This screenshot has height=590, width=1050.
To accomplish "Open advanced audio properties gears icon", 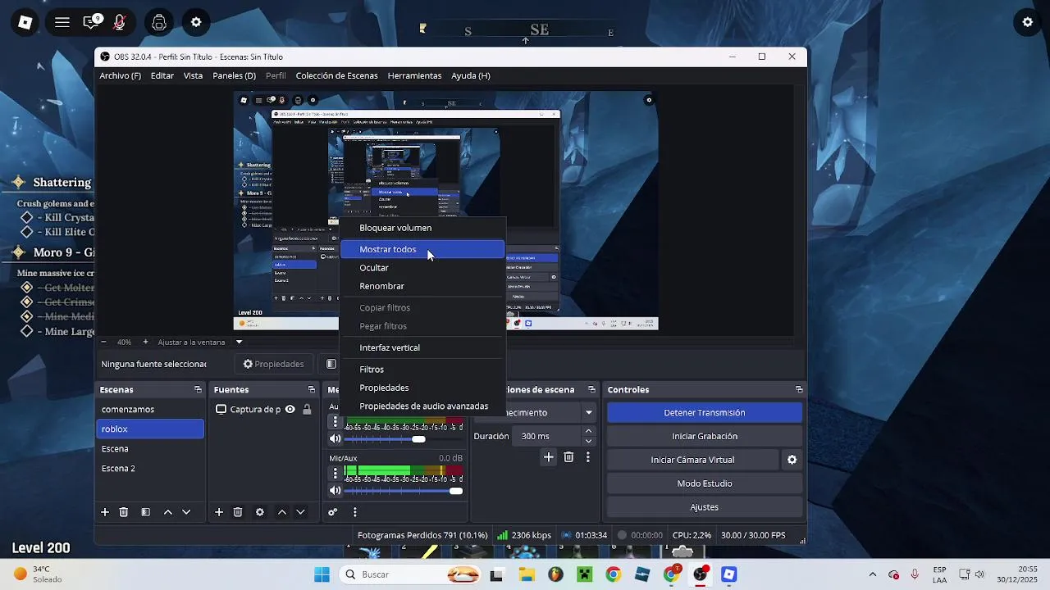I will tap(333, 512).
